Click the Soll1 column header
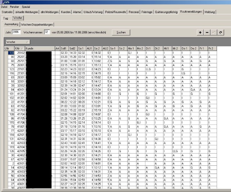The image size is (231, 192). [64, 49]
